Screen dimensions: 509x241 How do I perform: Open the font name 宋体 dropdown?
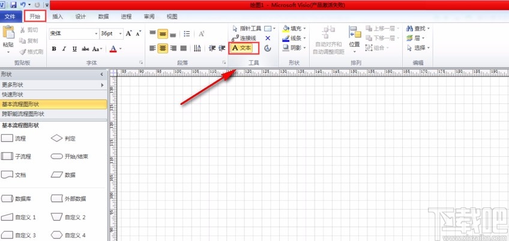click(97, 34)
